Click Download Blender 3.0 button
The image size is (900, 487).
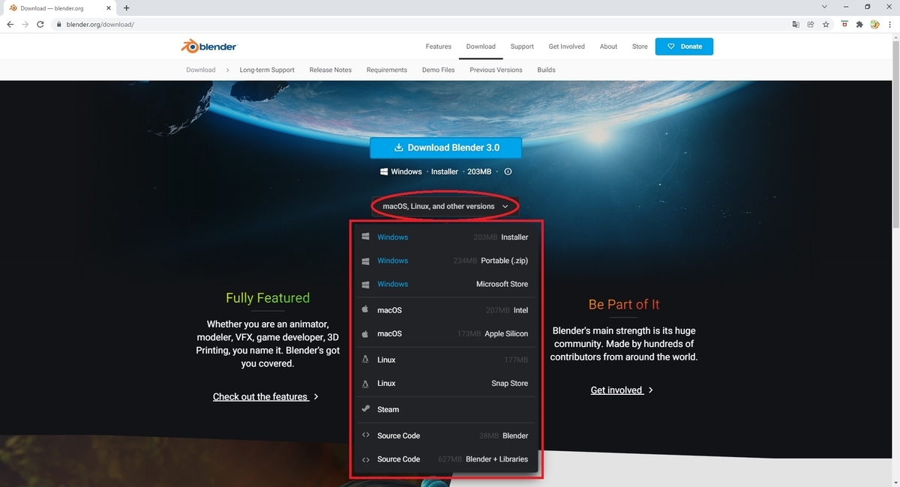445,148
